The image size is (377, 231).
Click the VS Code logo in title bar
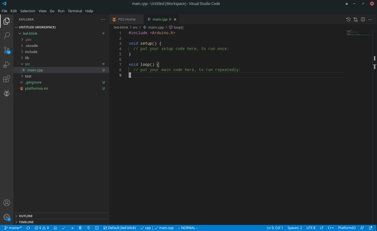tap(4, 4)
